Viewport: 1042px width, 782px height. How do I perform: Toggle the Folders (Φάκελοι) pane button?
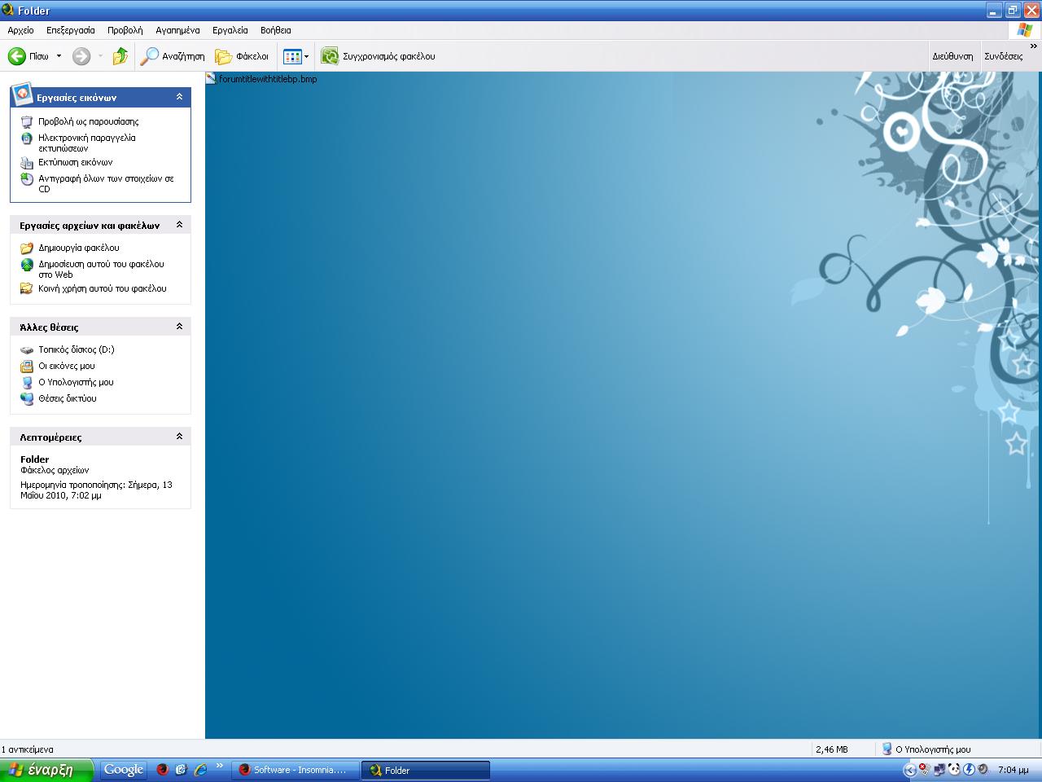[x=242, y=56]
